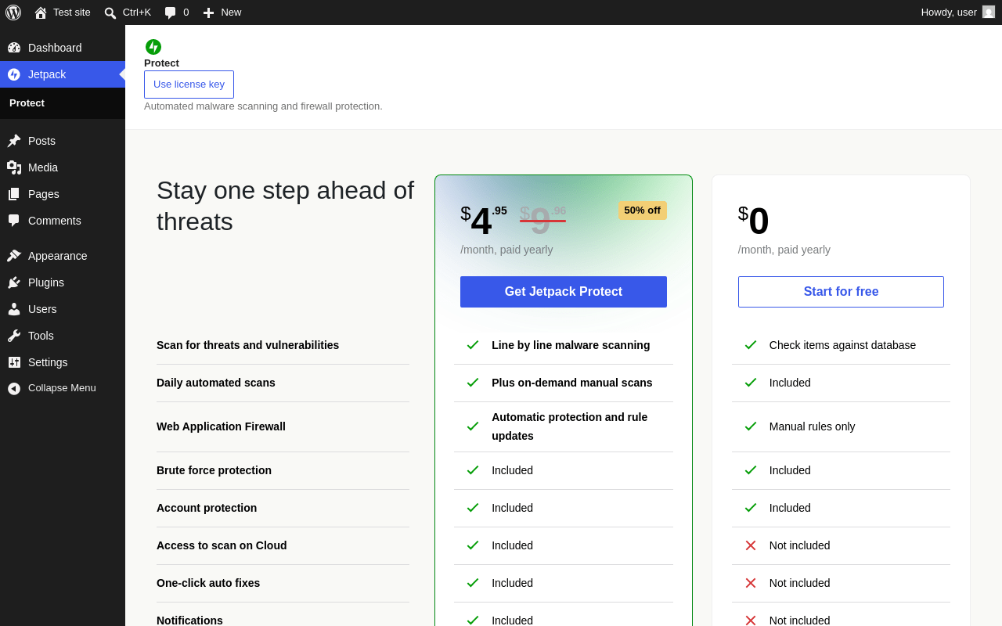Click Get Jetpack Protect button
1002x626 pixels.
pyautogui.click(x=564, y=292)
